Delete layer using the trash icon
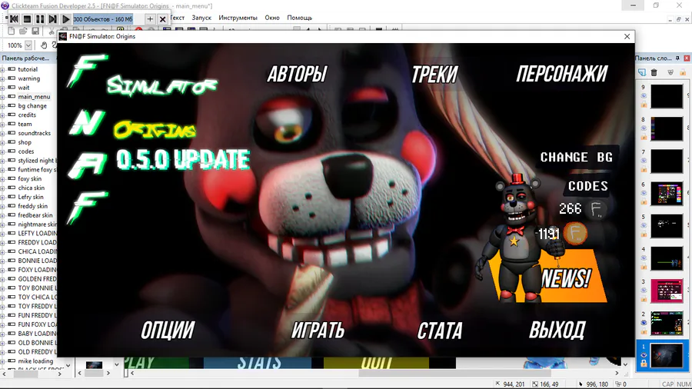Viewport: 692px width, 389px height. click(654, 72)
